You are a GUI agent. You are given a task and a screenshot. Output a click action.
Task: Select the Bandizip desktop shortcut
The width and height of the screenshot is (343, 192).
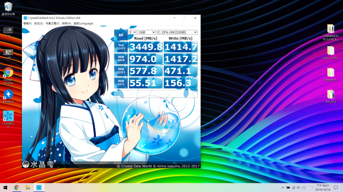click(8, 96)
